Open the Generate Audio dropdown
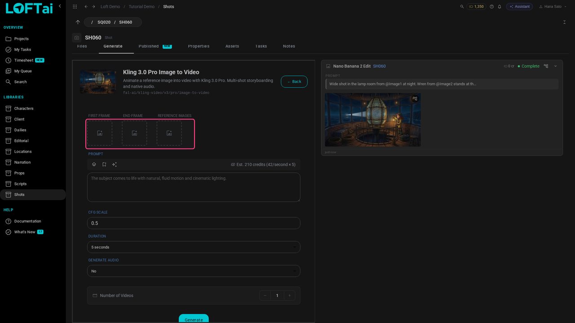The width and height of the screenshot is (575, 323). (194, 271)
